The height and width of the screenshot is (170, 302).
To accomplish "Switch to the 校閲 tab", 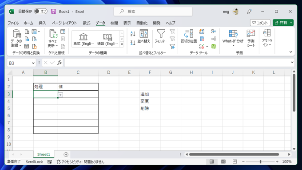I will pos(114,23).
